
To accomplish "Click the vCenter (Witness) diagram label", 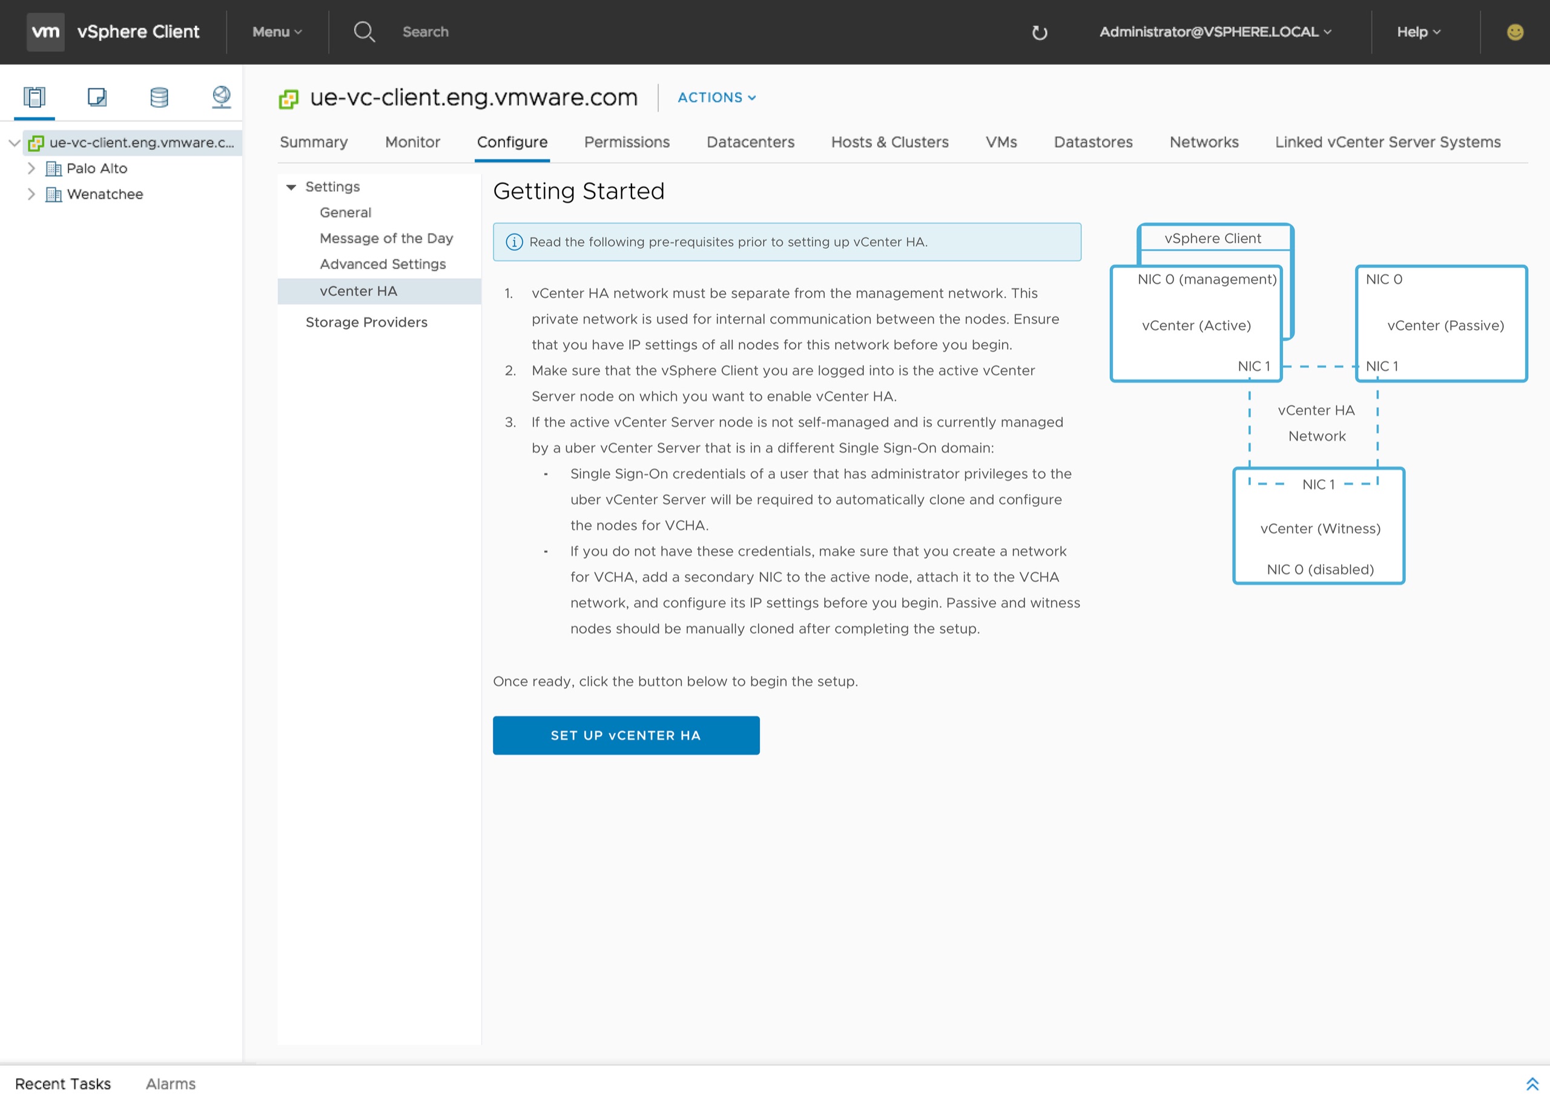I will (x=1321, y=529).
